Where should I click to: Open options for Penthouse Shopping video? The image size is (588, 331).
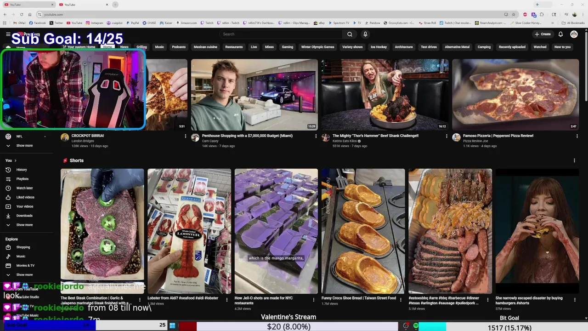click(x=316, y=136)
